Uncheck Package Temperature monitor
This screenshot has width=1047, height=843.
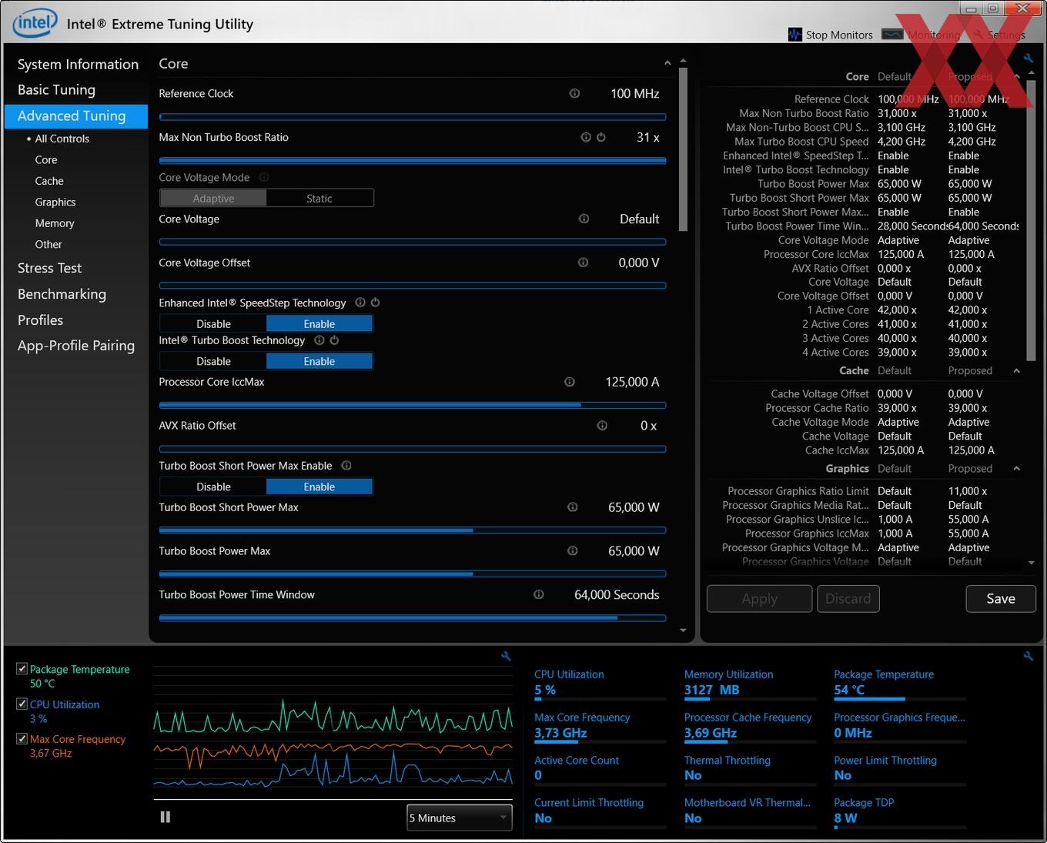click(x=22, y=669)
